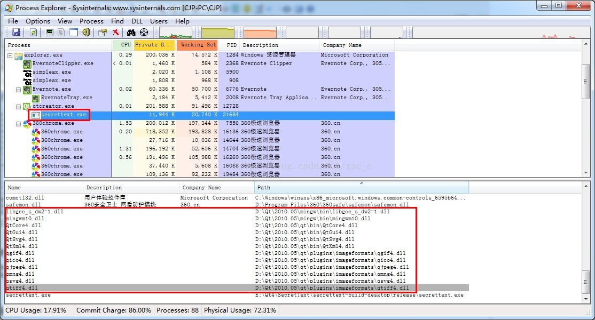Click the binoculars Find Handle icon
The height and width of the screenshot is (320, 595).
click(x=131, y=33)
